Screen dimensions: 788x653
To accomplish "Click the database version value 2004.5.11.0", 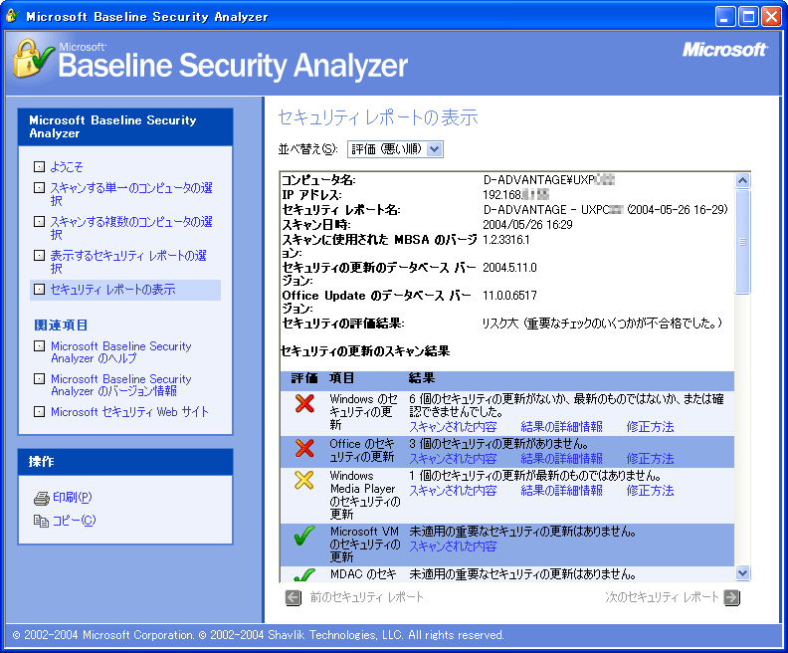I will pyautogui.click(x=509, y=268).
